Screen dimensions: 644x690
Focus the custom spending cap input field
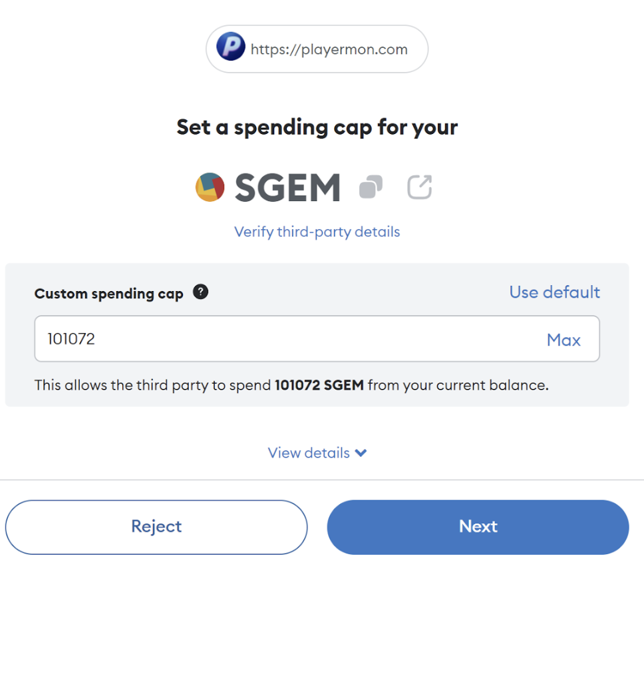286,340
